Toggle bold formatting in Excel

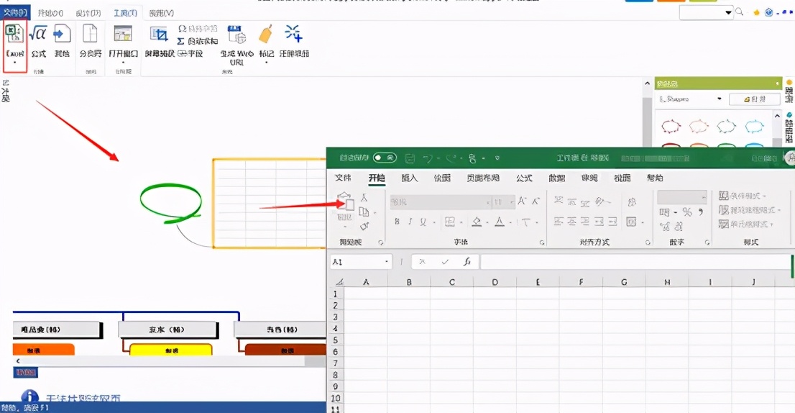396,222
